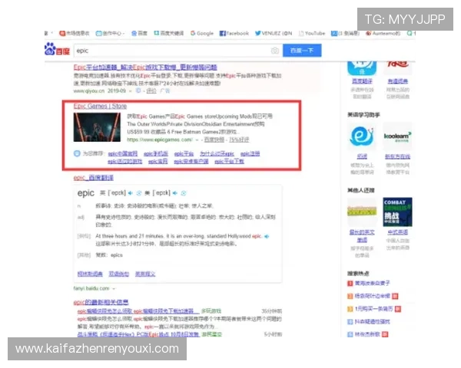461x368 pixels.
Task: Click the circular icon after British pronunciation
Action: 139,193
